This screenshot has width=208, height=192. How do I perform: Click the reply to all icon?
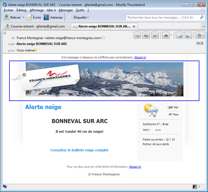pos(146,35)
